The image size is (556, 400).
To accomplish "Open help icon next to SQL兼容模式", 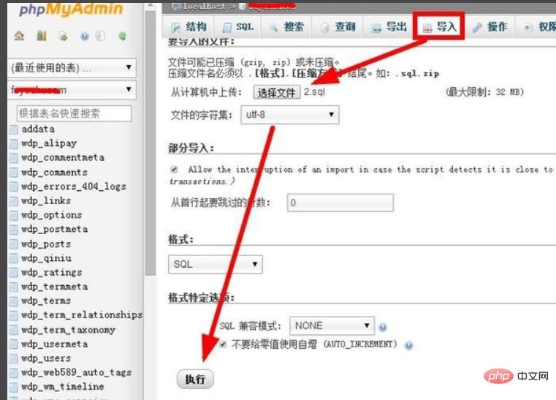I will pyautogui.click(x=383, y=328).
